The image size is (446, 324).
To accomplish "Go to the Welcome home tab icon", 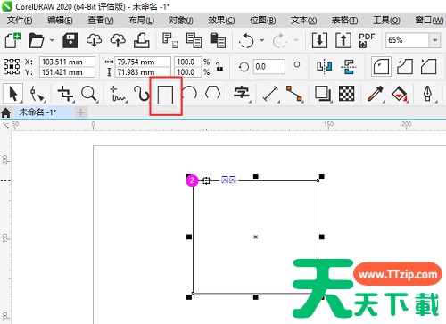I will 6,112.
